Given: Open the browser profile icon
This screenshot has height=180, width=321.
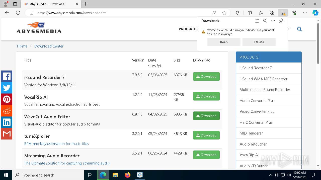Looking at the screenshot, I should (x=6, y=4).
